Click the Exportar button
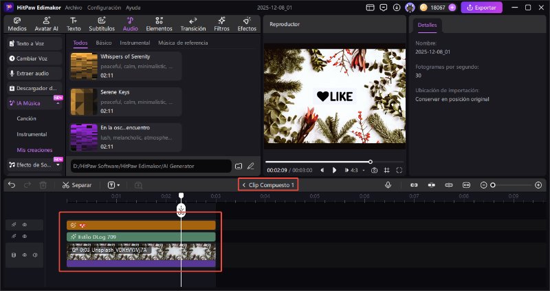Image resolution: width=550 pixels, height=291 pixels. (482, 8)
